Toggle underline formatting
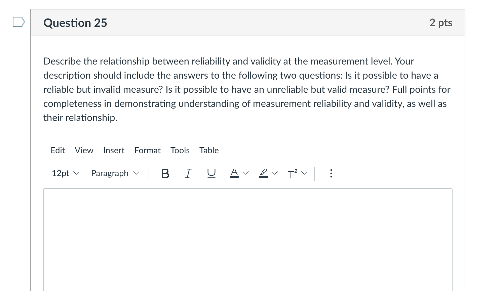This screenshot has height=291, width=501. 211,173
